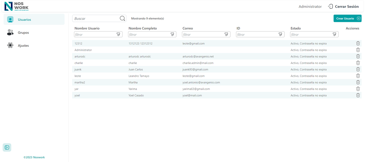Screen dimensions: 365x162
Task: Remove user yoel via trash icon
Action: pyautogui.click(x=358, y=95)
